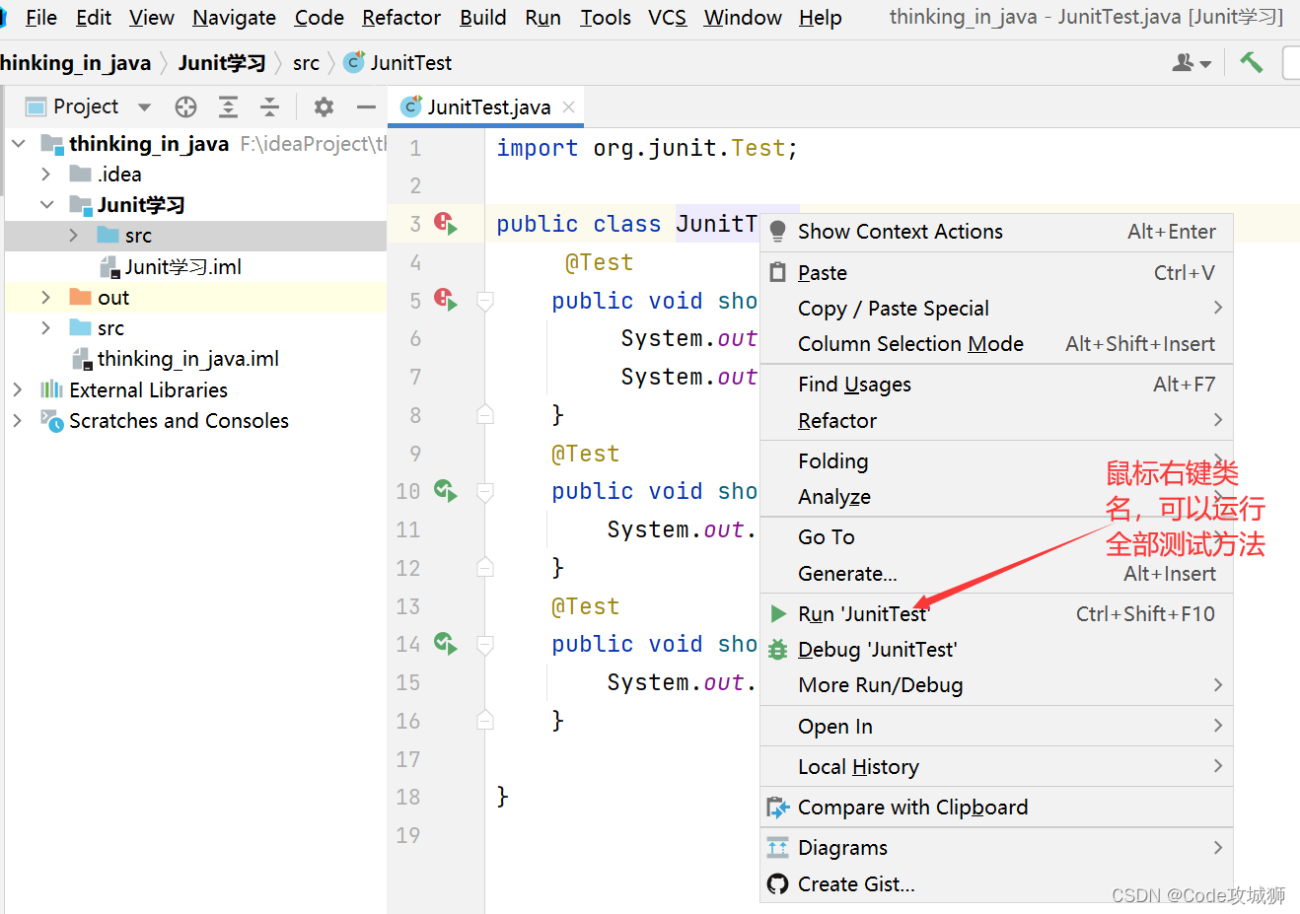Open Refactor submenu in context menu
This screenshot has width=1300, height=914.
click(996, 421)
